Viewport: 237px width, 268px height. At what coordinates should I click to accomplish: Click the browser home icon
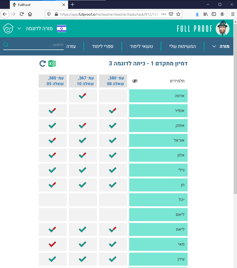pyautogui.click(x=30, y=14)
